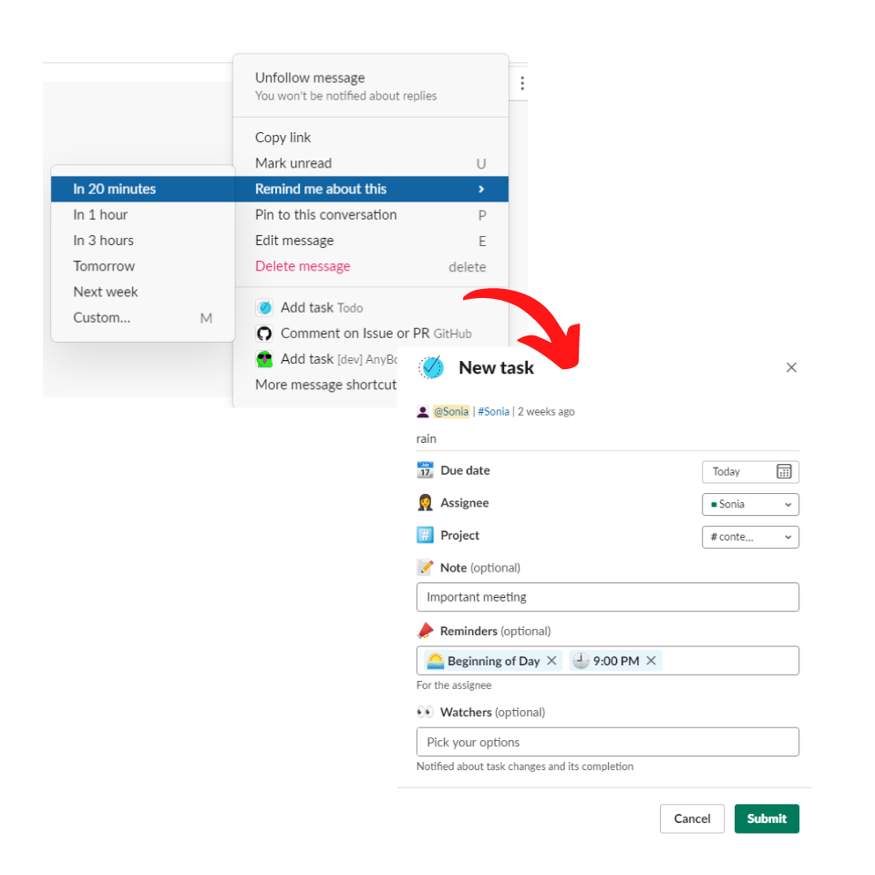Open the @Sonia mention link

click(x=452, y=411)
